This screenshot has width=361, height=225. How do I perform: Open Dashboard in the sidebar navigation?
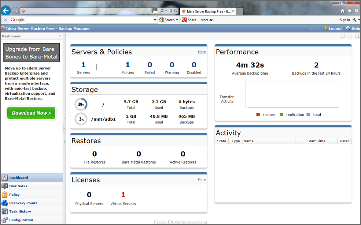(32, 178)
